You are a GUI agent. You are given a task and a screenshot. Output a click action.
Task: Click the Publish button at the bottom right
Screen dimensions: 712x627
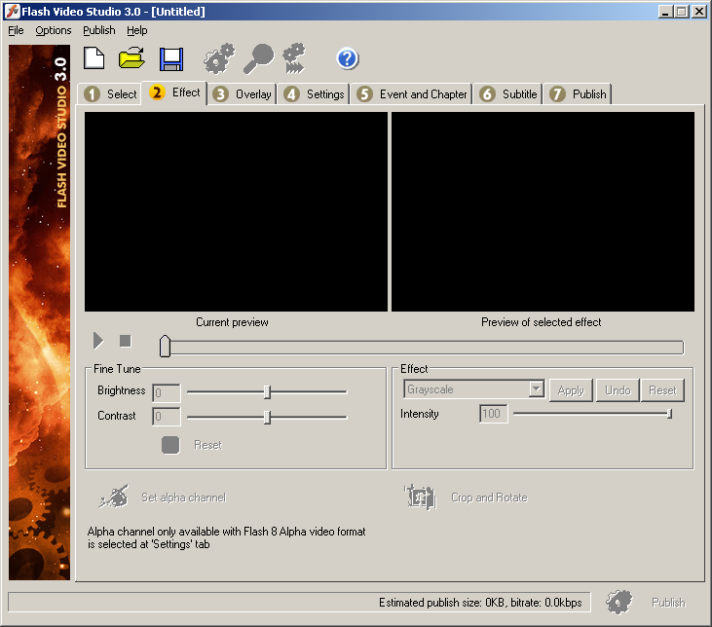(x=668, y=603)
